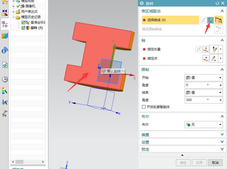
Task: Click the 确定 button
Action: click(x=183, y=163)
